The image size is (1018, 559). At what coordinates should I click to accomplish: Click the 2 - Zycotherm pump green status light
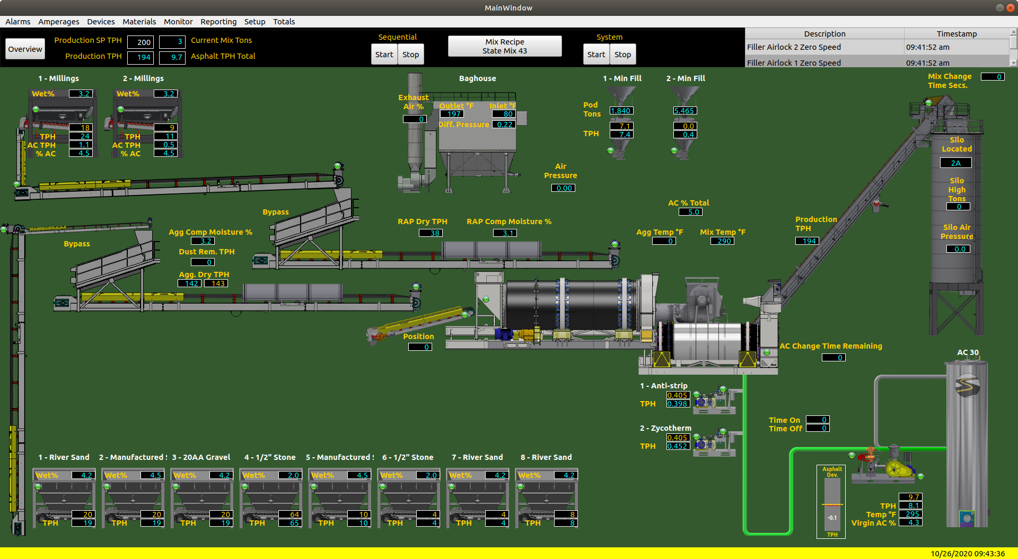(x=696, y=437)
